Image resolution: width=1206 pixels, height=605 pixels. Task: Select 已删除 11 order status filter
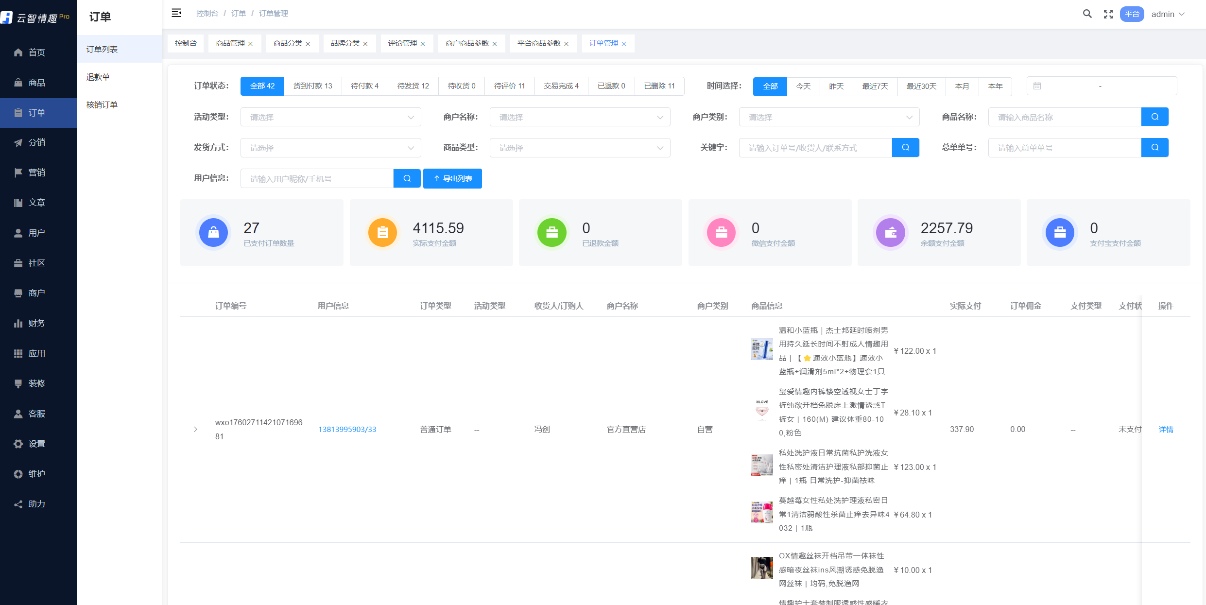tap(659, 86)
